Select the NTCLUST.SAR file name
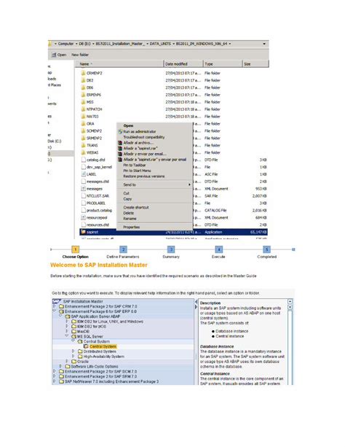 point(98,196)
